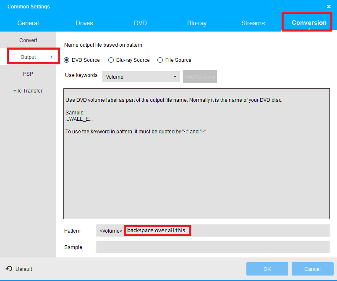Image resolution: width=337 pixels, height=281 pixels.
Task: Open the Blu-ray tab
Action: (197, 23)
